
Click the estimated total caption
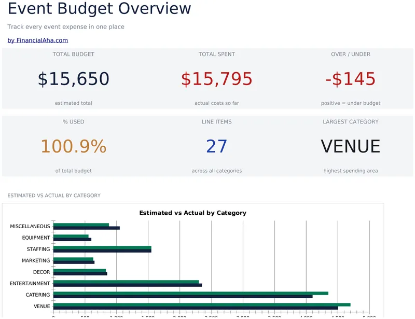(x=74, y=103)
